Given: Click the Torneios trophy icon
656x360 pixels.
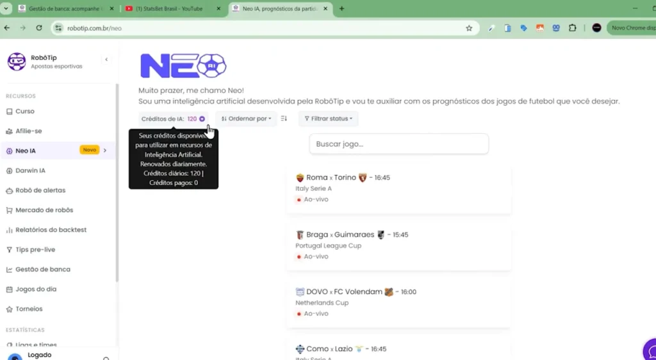Looking at the screenshot, I should 9,309.
